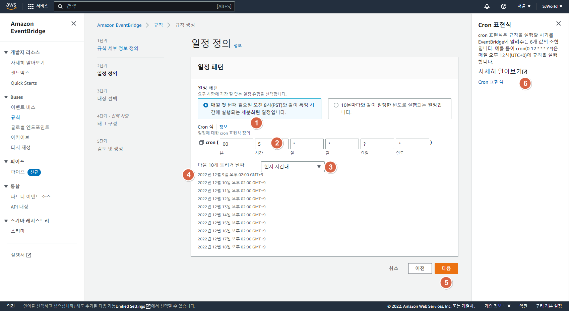Collapse the 스키마 레지스트리 section
Screen dimensions: 569x311
coord(6,221)
